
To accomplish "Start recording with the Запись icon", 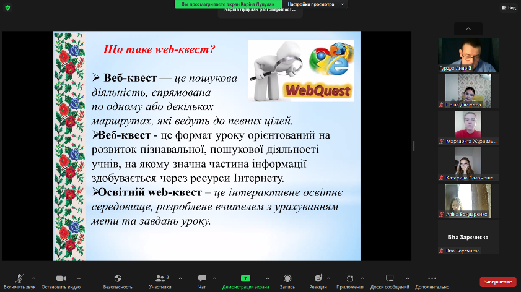I will coord(287,279).
